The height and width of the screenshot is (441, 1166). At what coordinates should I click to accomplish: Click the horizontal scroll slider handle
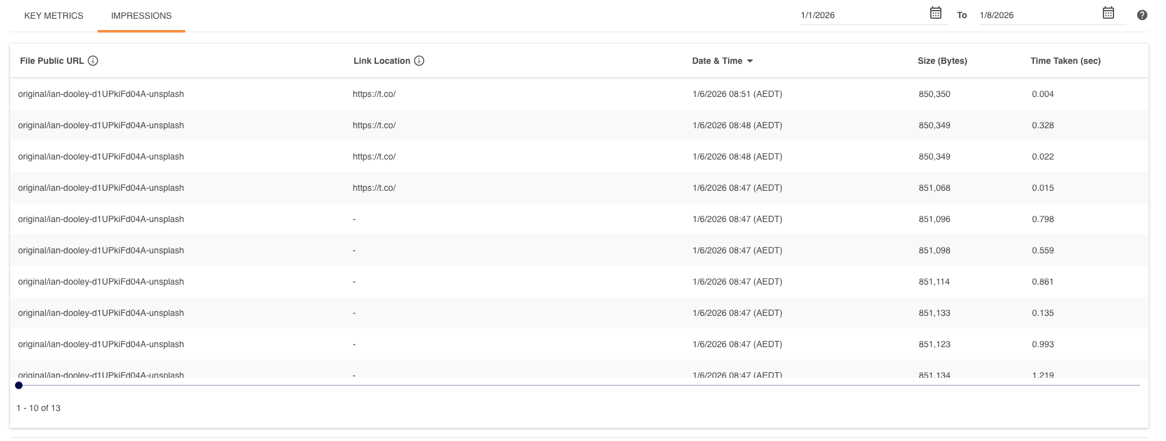tap(19, 385)
